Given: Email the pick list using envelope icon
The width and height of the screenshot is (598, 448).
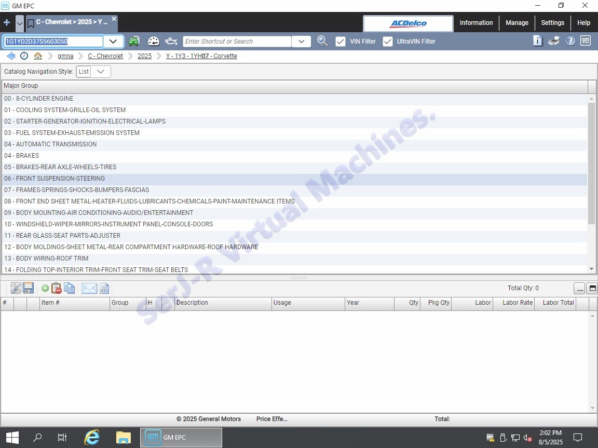Looking at the screenshot, I should tap(89, 288).
